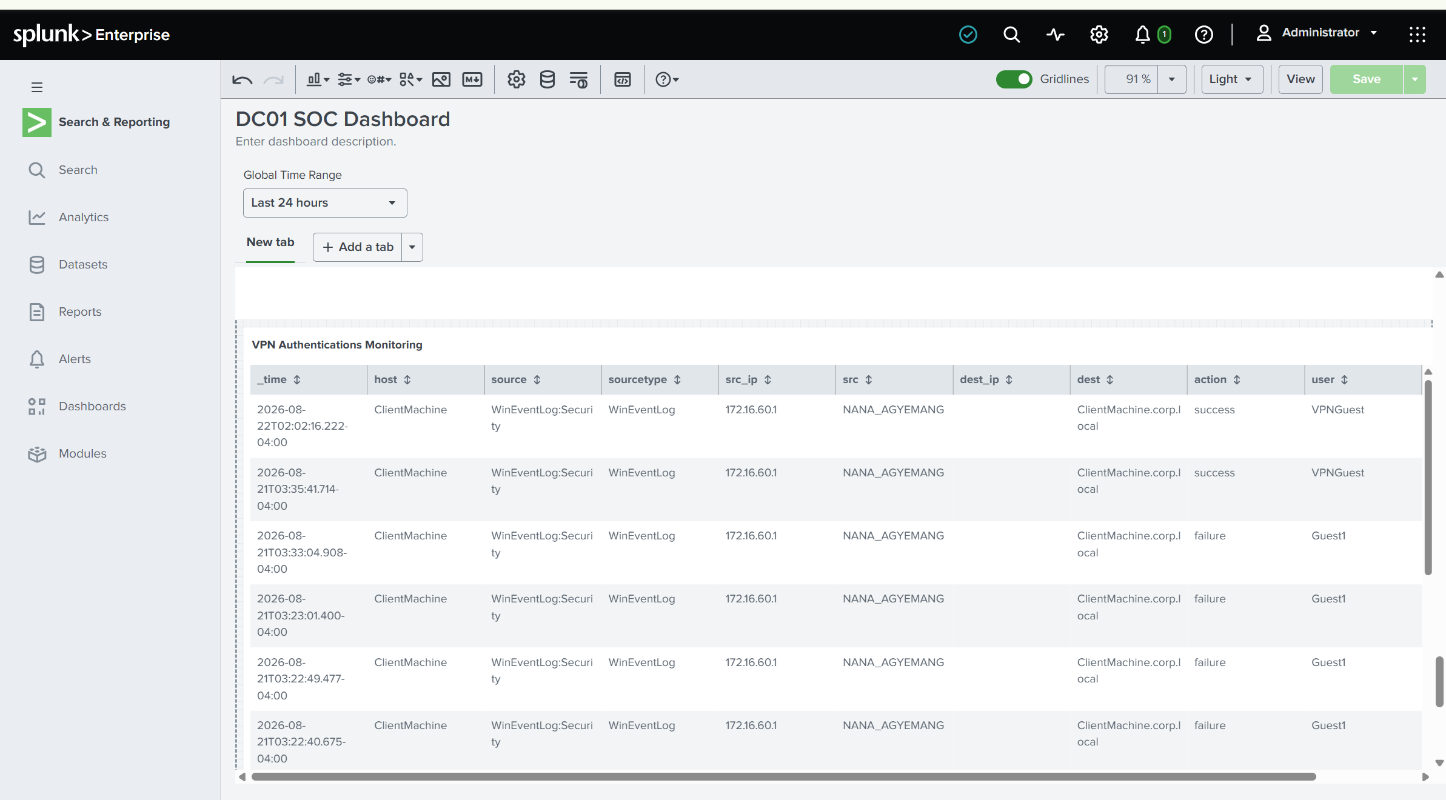Screen dimensions: 1446x800
Task: Add an image to the dashboard
Action: click(x=441, y=79)
